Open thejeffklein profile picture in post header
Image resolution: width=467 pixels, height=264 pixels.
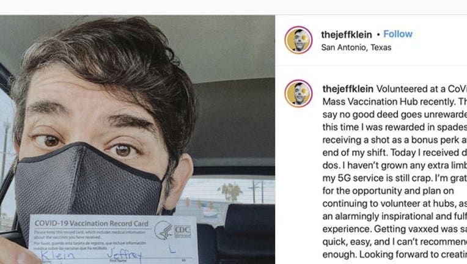[298, 40]
